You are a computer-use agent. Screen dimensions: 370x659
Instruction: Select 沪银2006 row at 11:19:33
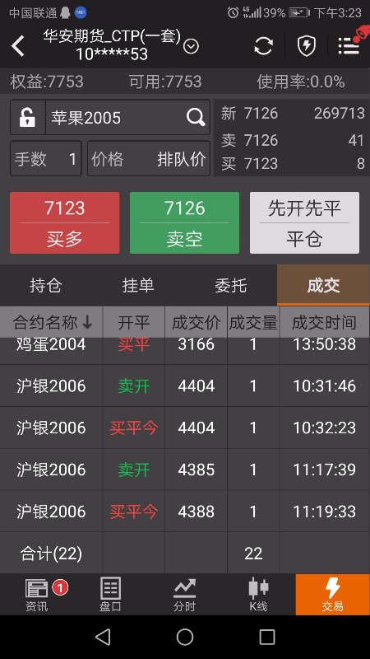coord(185,511)
